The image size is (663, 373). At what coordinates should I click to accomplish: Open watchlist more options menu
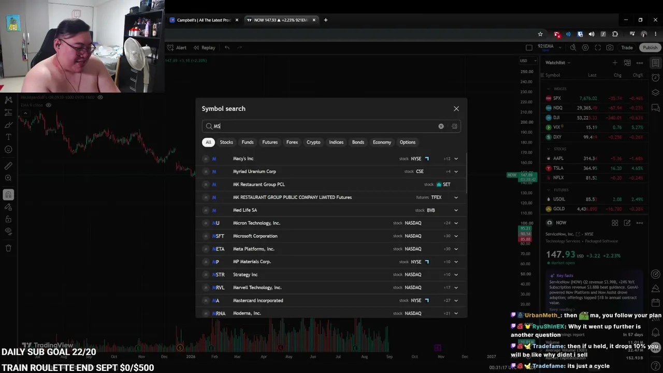click(x=640, y=63)
